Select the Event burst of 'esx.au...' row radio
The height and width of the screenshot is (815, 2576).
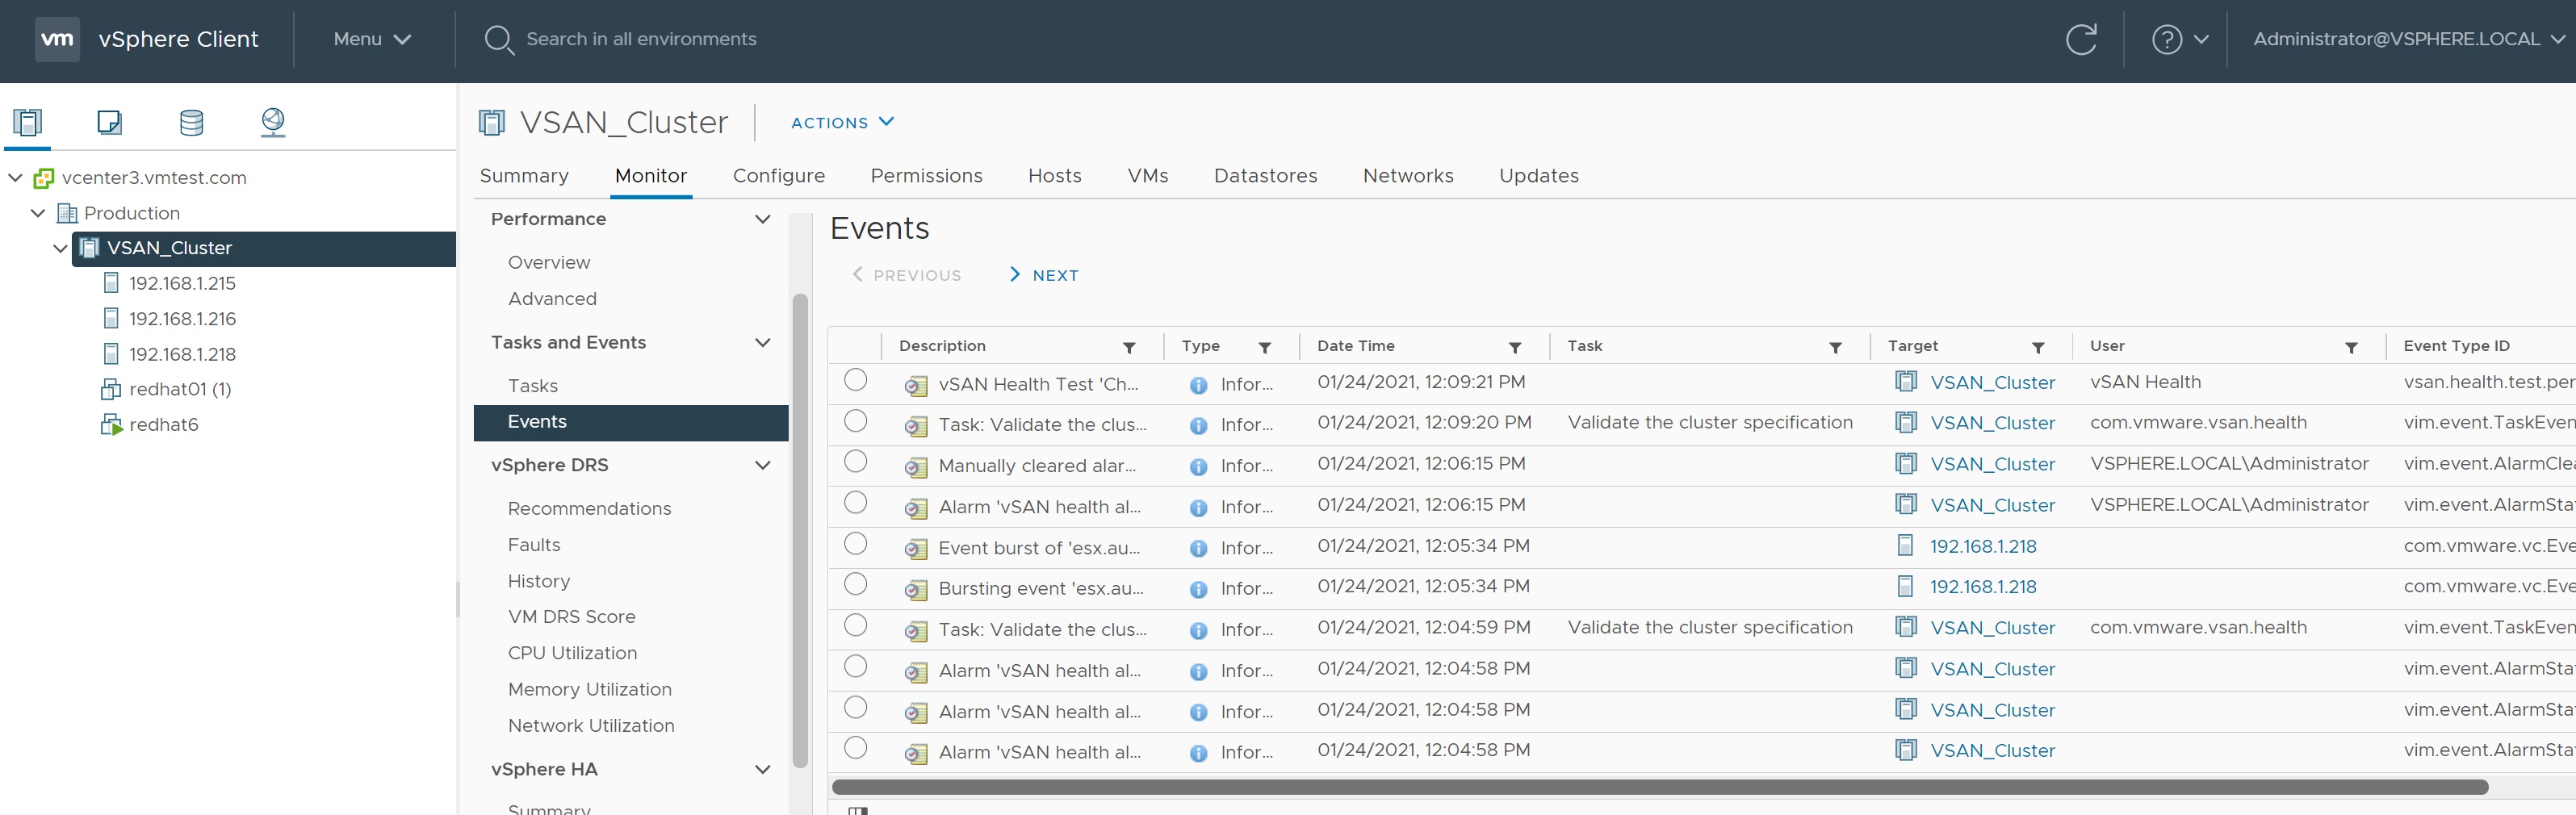pos(855,544)
